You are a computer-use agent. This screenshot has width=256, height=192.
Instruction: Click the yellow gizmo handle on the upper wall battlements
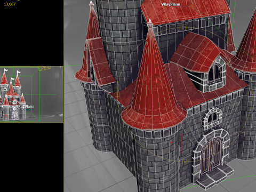185,27
